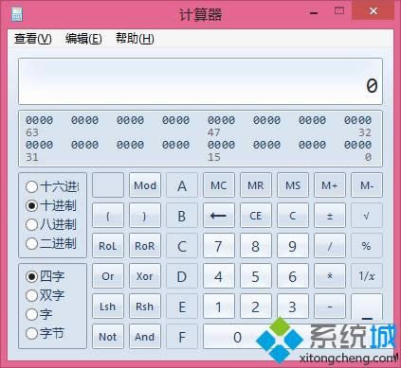Click the subtraction - button
401x368 pixels.
pos(330,307)
